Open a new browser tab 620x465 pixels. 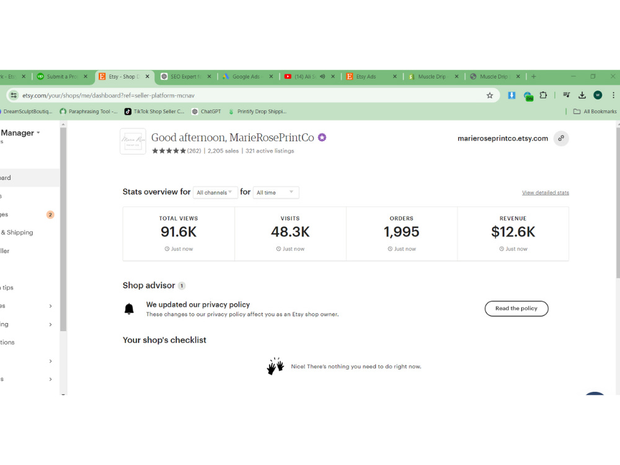[x=533, y=76]
